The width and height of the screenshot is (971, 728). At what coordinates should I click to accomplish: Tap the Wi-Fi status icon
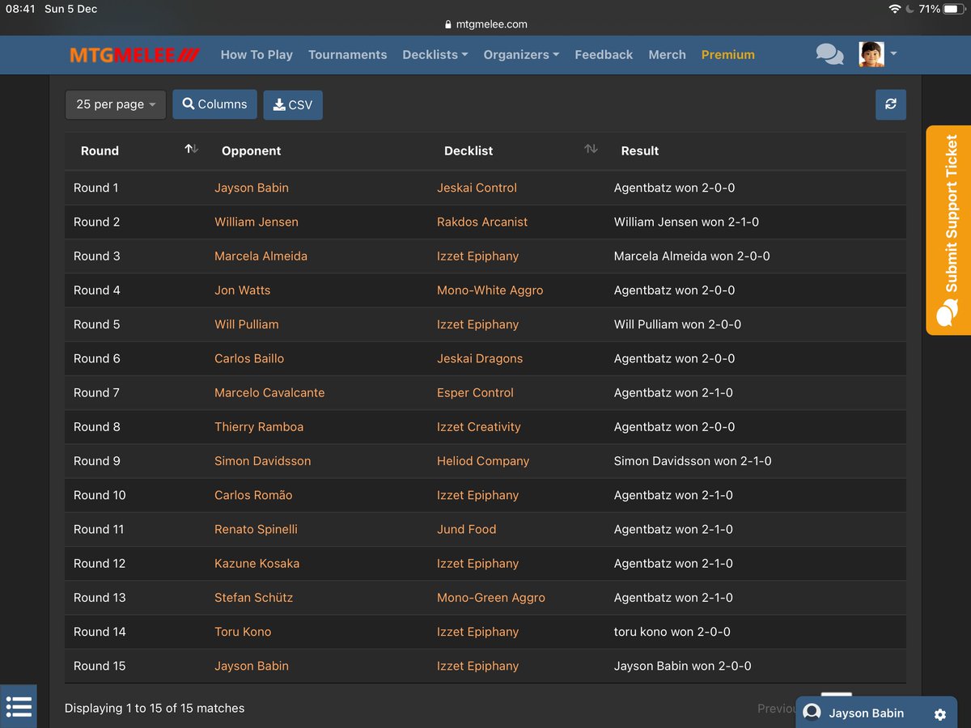tap(894, 9)
